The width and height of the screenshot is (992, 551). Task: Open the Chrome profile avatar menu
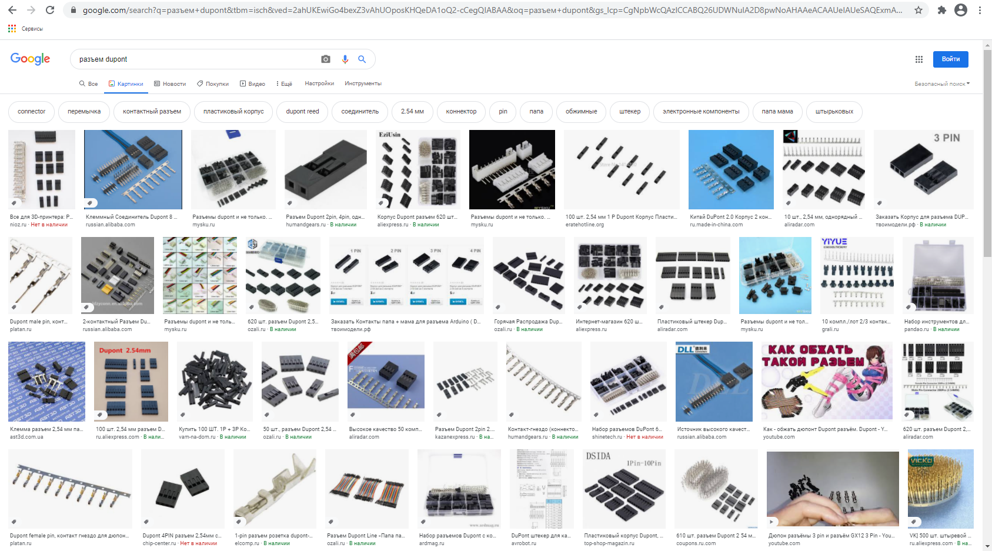click(961, 10)
